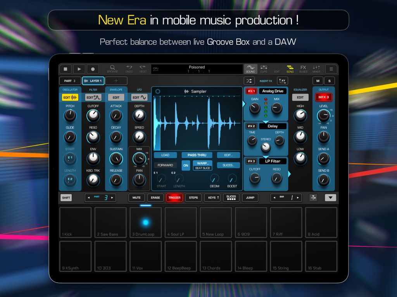
Task: Click the XY pad icon
Action: tap(283, 81)
